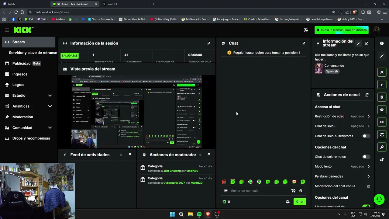Open Modo lento options
Screen dimensions: 389x219
pyautogui.click(x=342, y=166)
